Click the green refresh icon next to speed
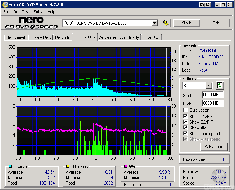 point(220,86)
